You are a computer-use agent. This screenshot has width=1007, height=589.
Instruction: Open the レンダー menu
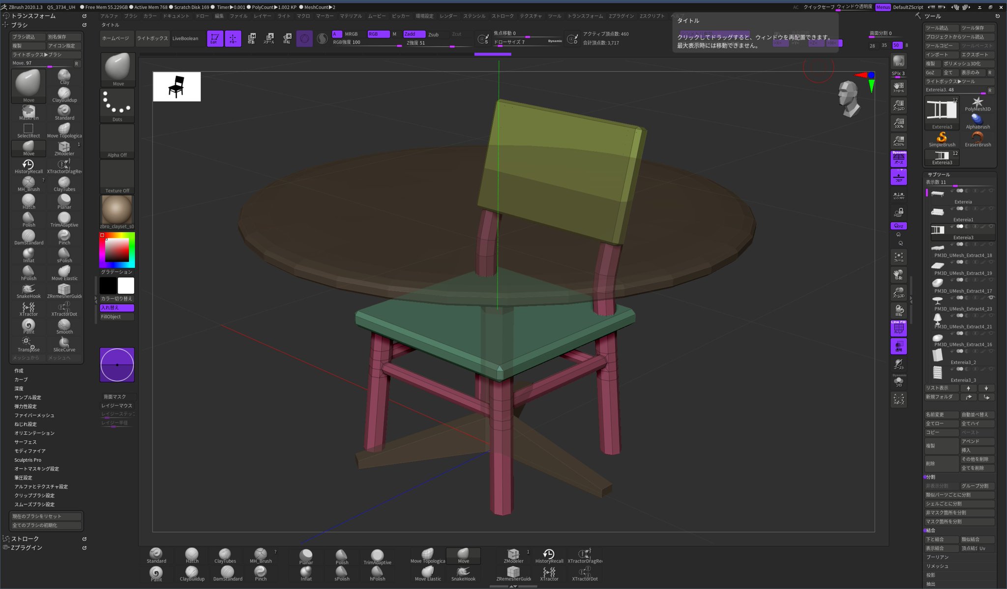448,16
